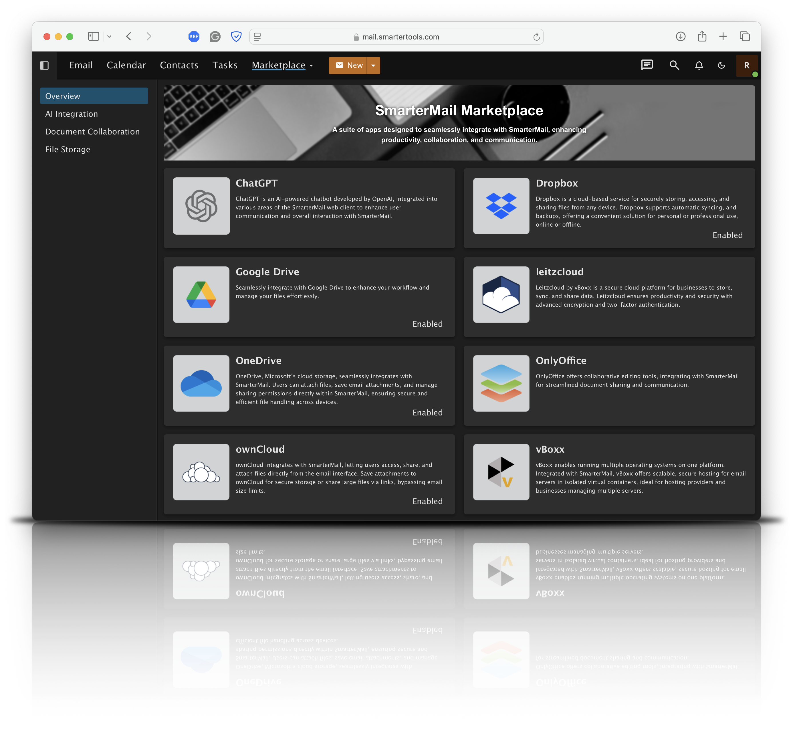
Task: Click the ownCloud logo thumbnail
Action: tap(201, 472)
